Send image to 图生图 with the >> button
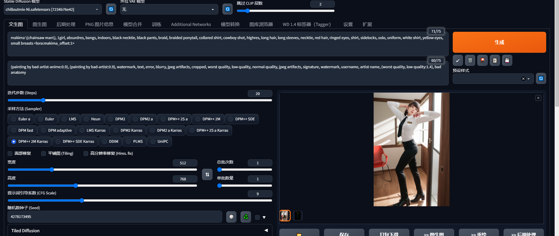Image resolution: width=559 pixels, height=236 pixels. [434, 233]
